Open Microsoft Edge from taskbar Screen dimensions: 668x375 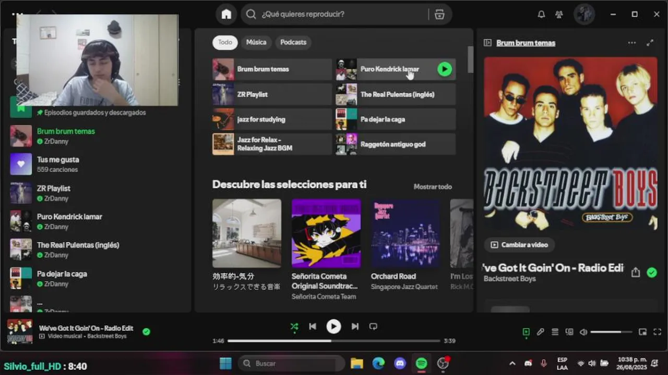click(x=378, y=363)
